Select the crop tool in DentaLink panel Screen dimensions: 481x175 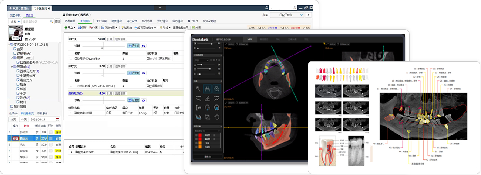coord(208,117)
